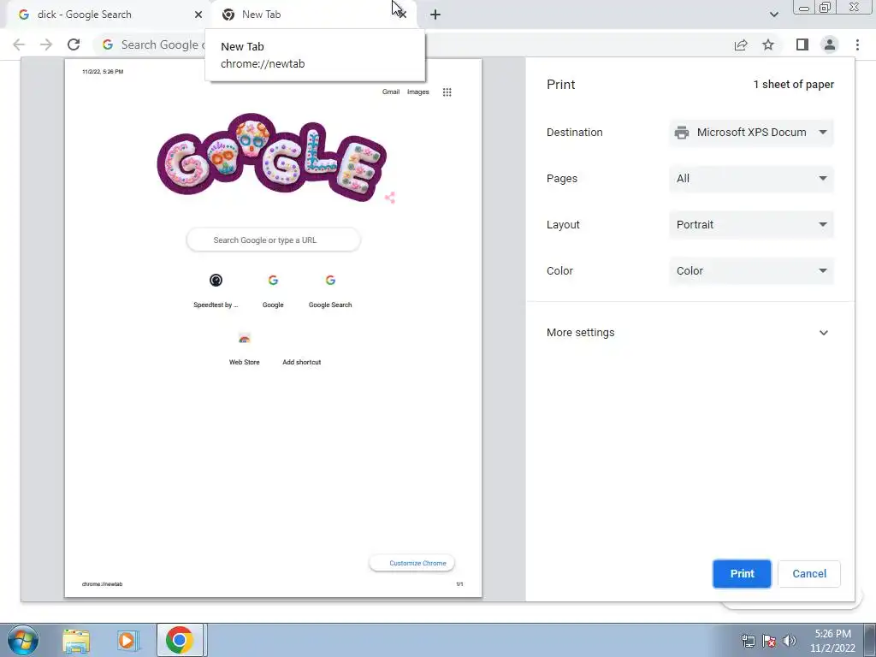Open the Layout dropdown showing Portrait
The width and height of the screenshot is (876, 657).
click(x=751, y=225)
